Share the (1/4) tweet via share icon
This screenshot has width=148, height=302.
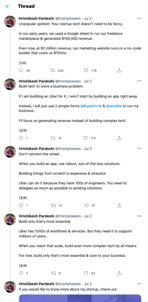tap(119, 71)
